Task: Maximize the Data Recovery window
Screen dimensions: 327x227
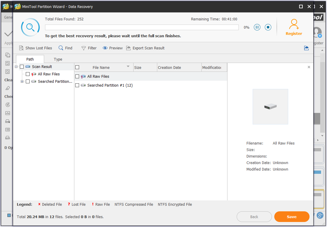Action: pyautogui.click(x=301, y=7)
